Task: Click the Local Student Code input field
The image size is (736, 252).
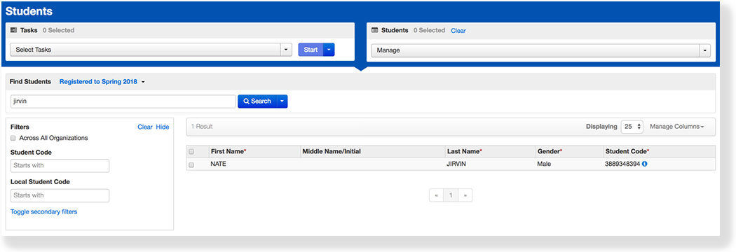Action: [60, 195]
